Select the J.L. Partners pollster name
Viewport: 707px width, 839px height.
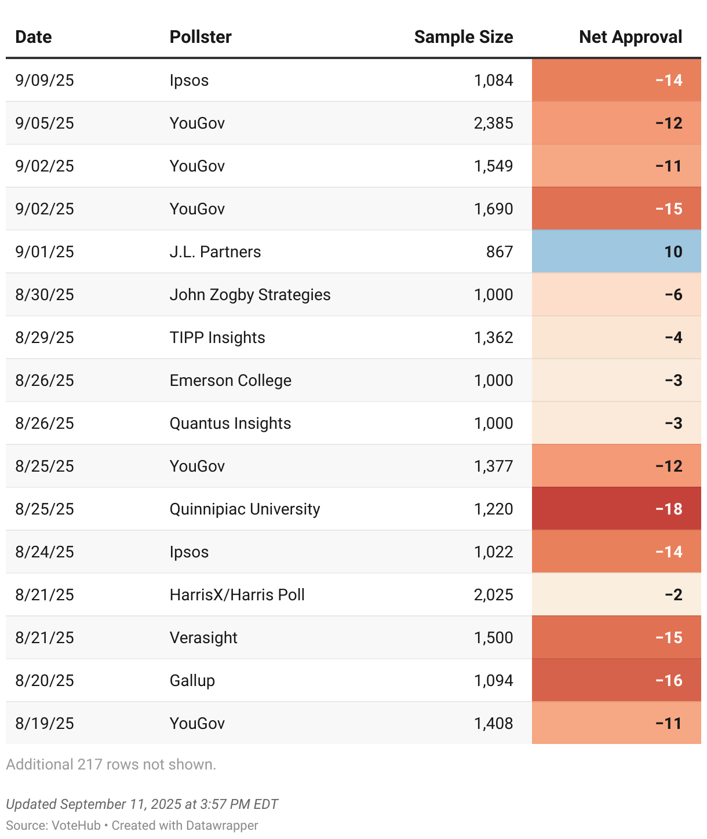pos(215,251)
